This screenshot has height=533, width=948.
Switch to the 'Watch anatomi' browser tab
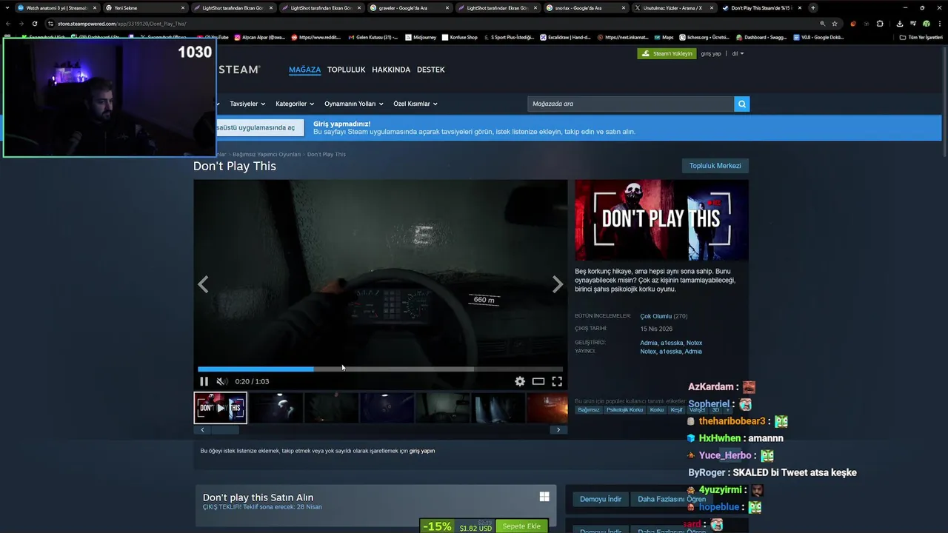pos(57,8)
